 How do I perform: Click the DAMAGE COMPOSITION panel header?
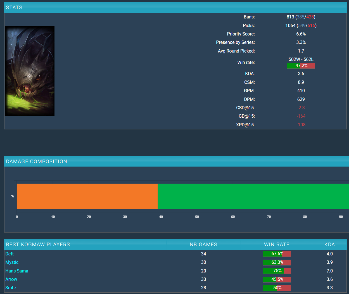(x=177, y=161)
